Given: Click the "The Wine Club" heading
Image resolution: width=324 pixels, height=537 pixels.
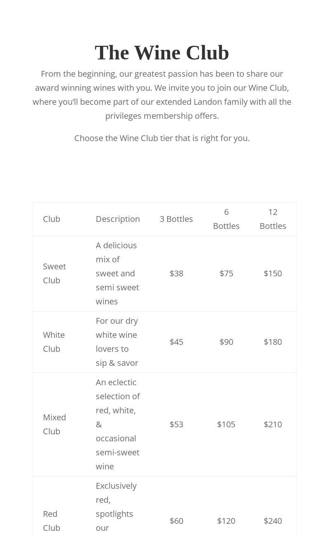Looking at the screenshot, I should 162,53.
